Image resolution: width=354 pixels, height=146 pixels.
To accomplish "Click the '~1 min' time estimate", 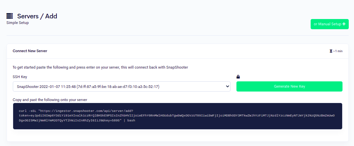I will point(338,51).
